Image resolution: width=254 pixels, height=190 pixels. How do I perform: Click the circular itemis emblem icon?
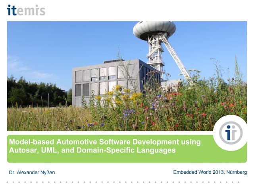pyautogui.click(x=231, y=133)
